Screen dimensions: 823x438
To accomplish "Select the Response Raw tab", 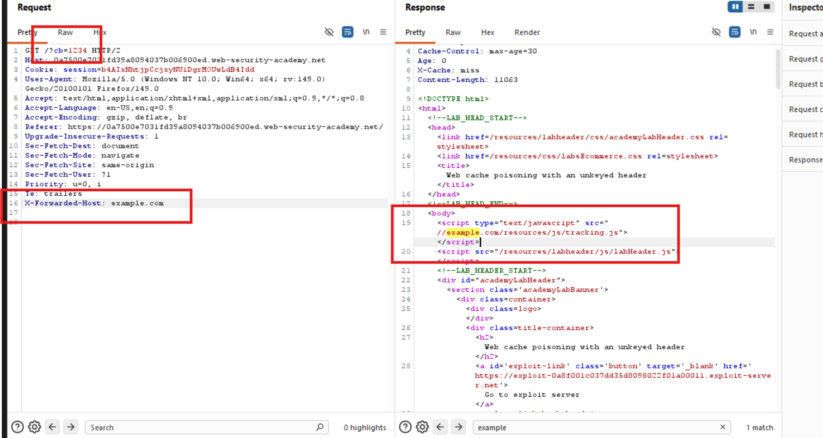I will [453, 32].
